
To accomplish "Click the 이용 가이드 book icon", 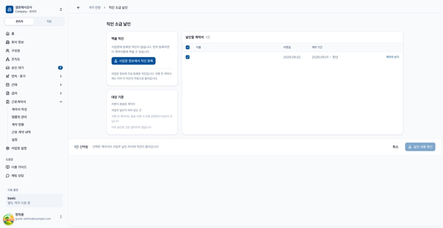I will (x=8, y=167).
